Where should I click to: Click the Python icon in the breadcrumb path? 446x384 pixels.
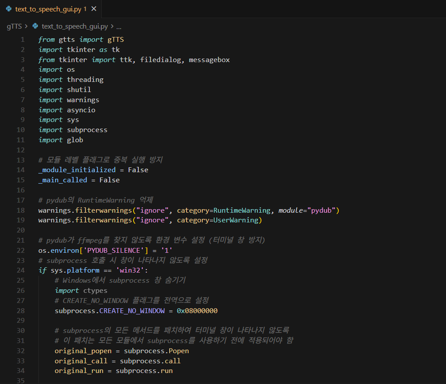click(36, 26)
